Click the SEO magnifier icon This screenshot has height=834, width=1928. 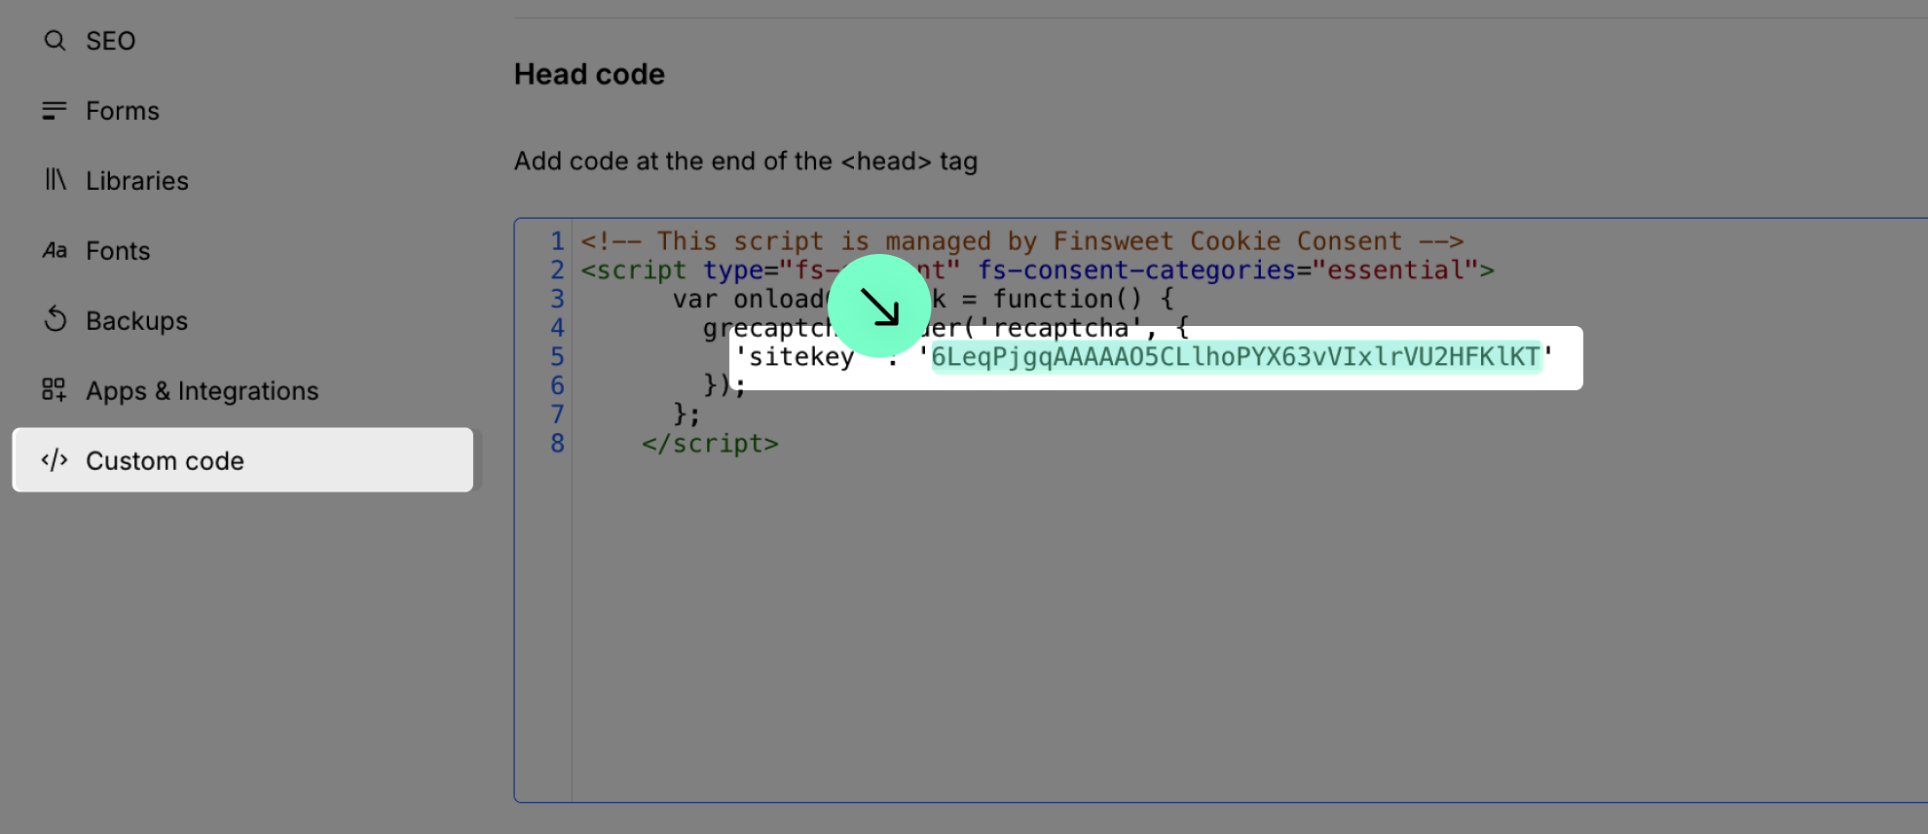coord(55,41)
